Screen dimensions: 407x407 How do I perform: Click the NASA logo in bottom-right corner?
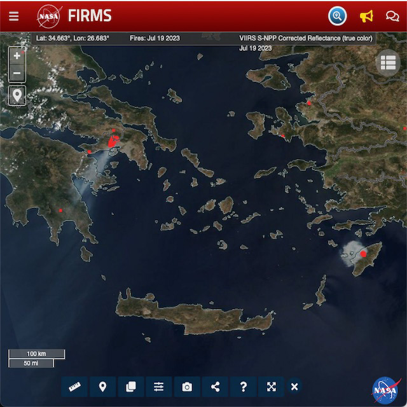[386, 390]
